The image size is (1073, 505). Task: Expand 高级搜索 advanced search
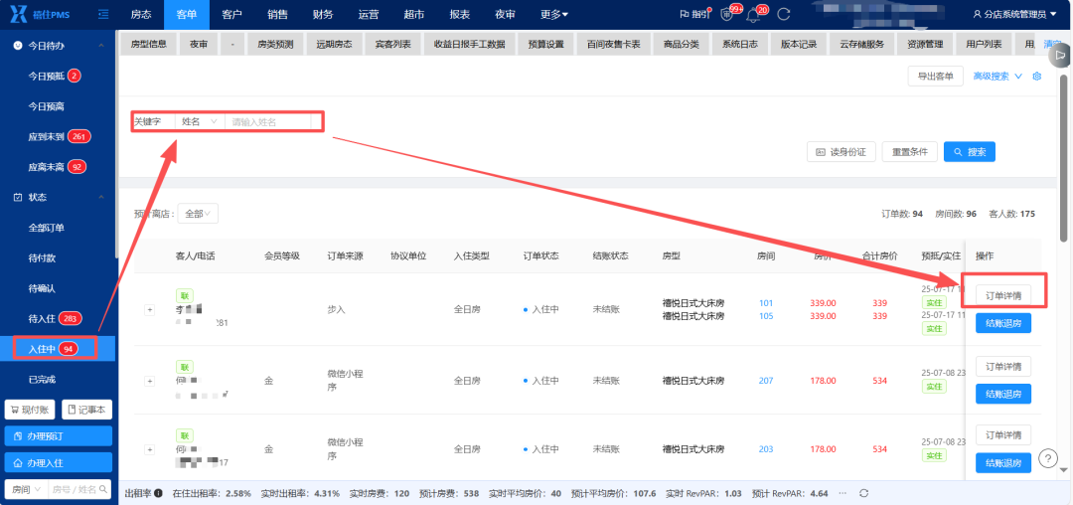pyautogui.click(x=997, y=76)
